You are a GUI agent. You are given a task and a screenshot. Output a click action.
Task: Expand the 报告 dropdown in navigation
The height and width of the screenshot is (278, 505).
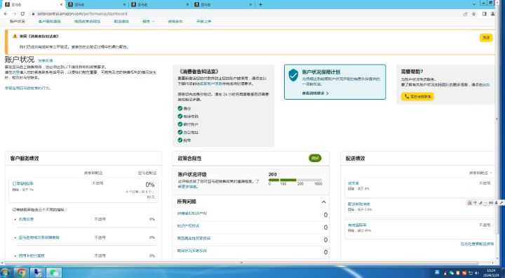point(148,22)
